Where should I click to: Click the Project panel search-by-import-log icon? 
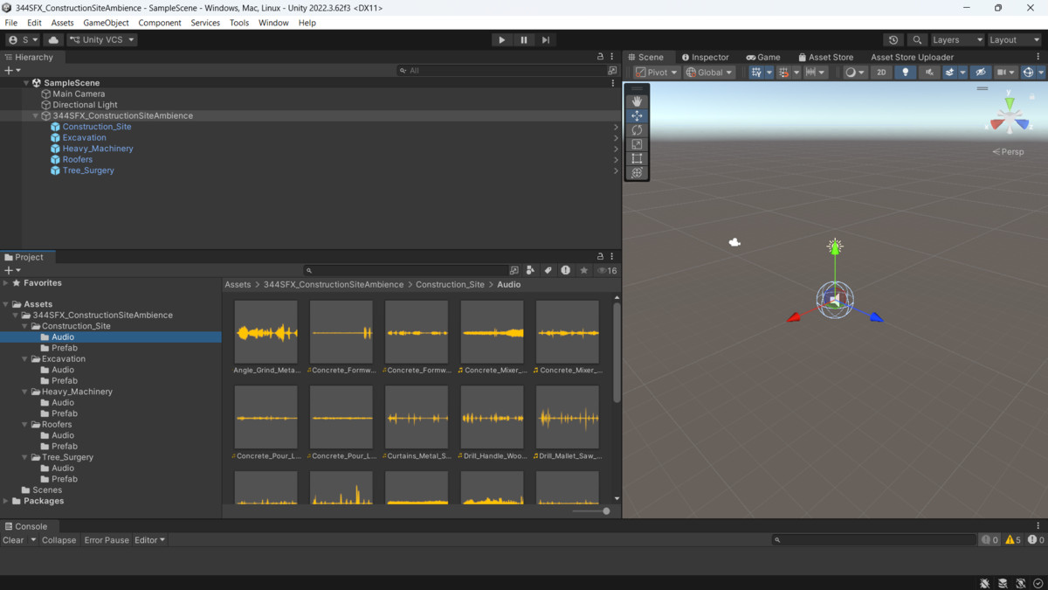point(565,270)
